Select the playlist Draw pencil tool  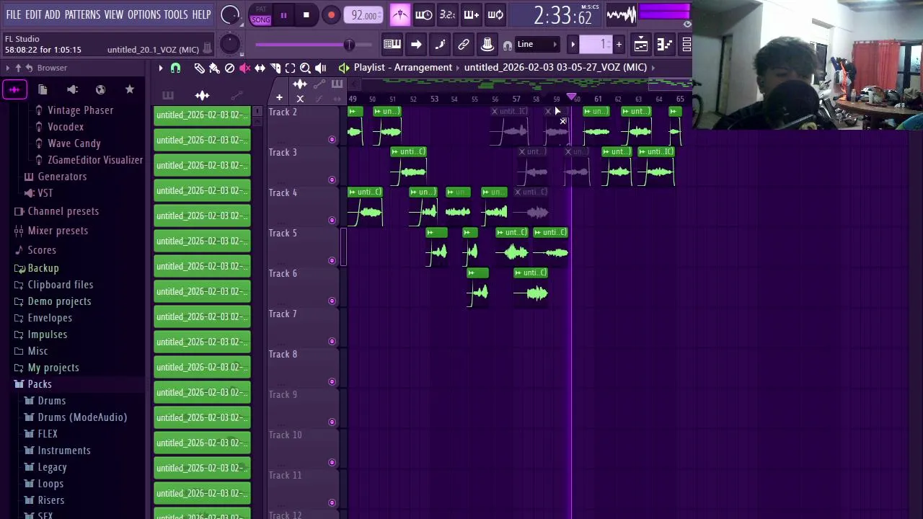[x=199, y=68]
